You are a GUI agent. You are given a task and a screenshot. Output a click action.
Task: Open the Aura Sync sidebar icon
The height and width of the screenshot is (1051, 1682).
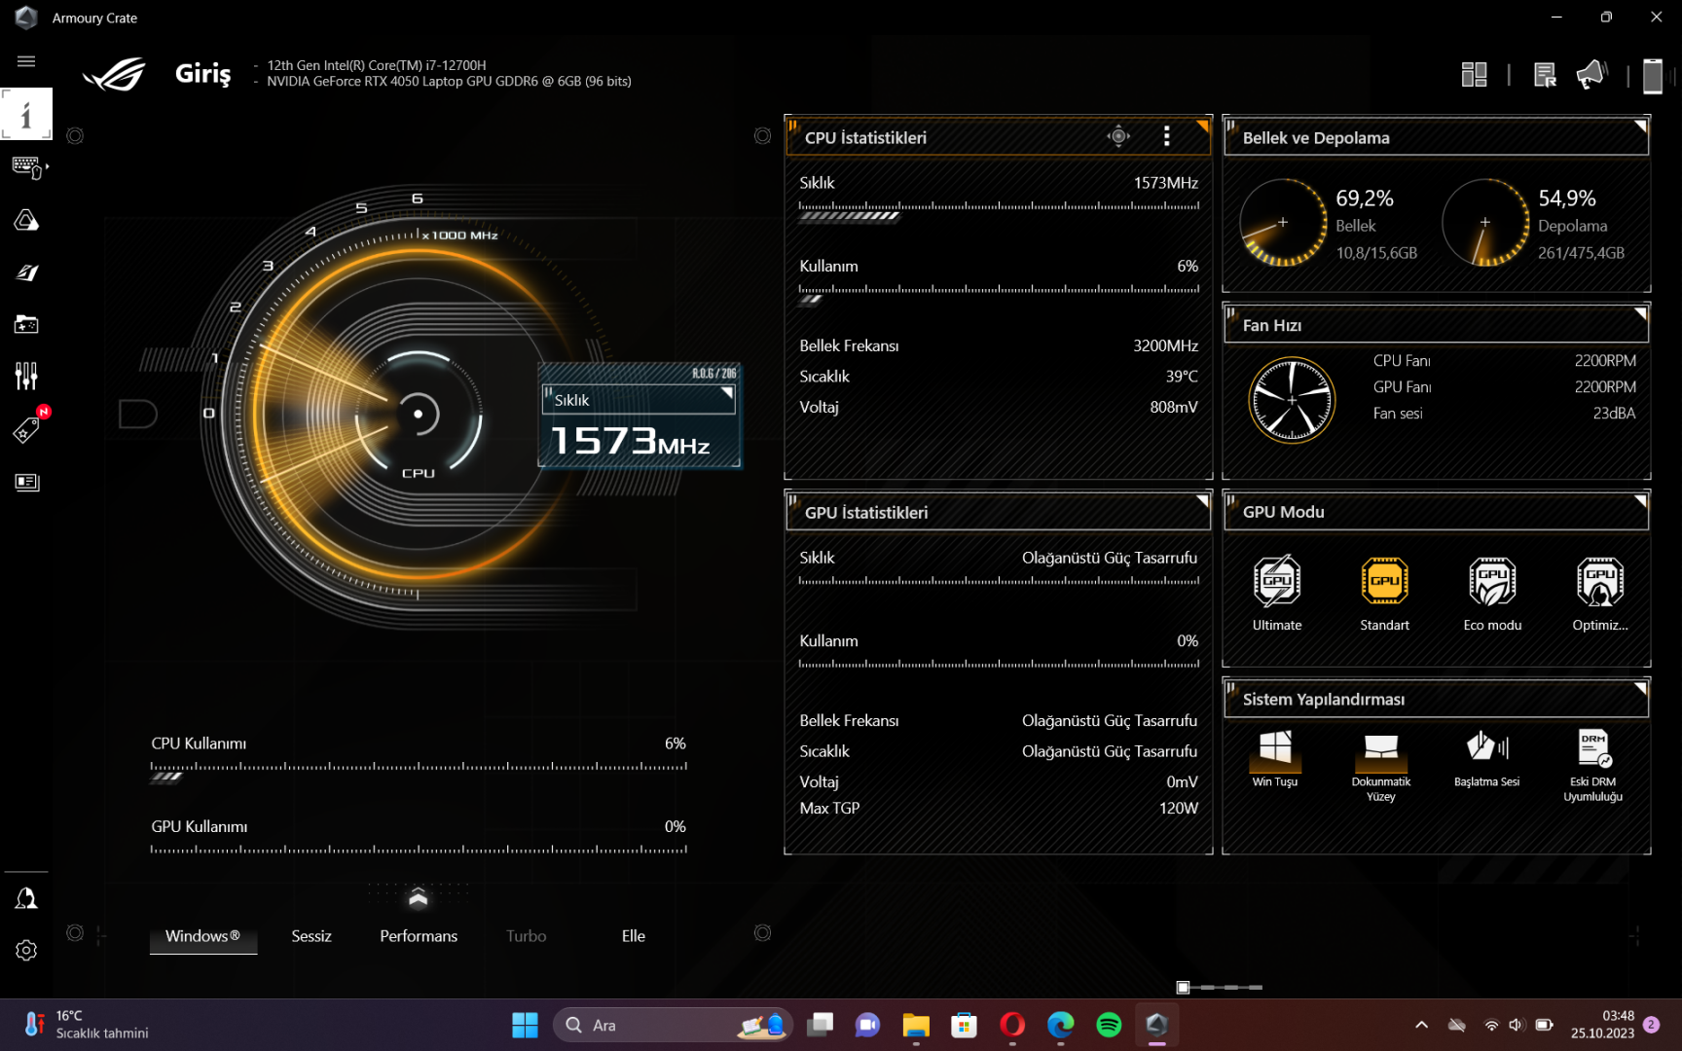(x=26, y=221)
